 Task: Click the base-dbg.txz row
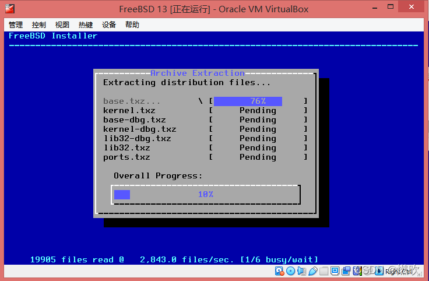[205, 120]
